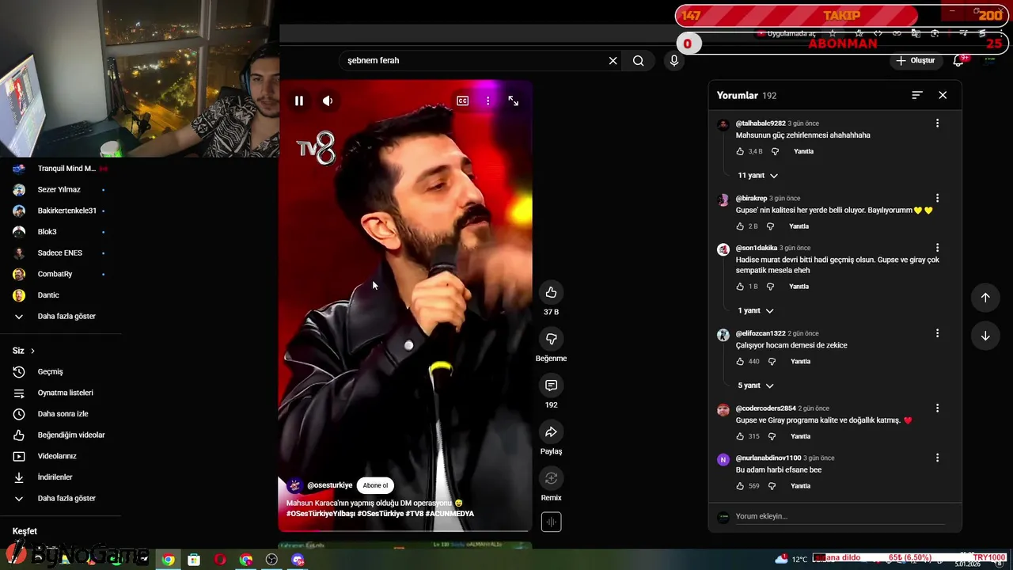Viewport: 1013px width, 570px height.
Task: Expand the Siz section chevron
Action: [x=32, y=351]
